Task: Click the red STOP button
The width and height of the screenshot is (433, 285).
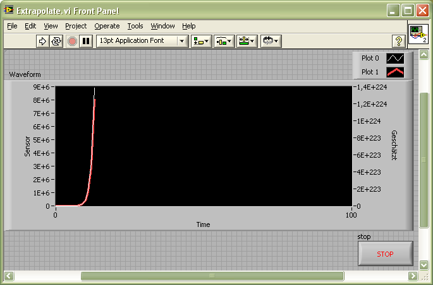Action: point(385,253)
